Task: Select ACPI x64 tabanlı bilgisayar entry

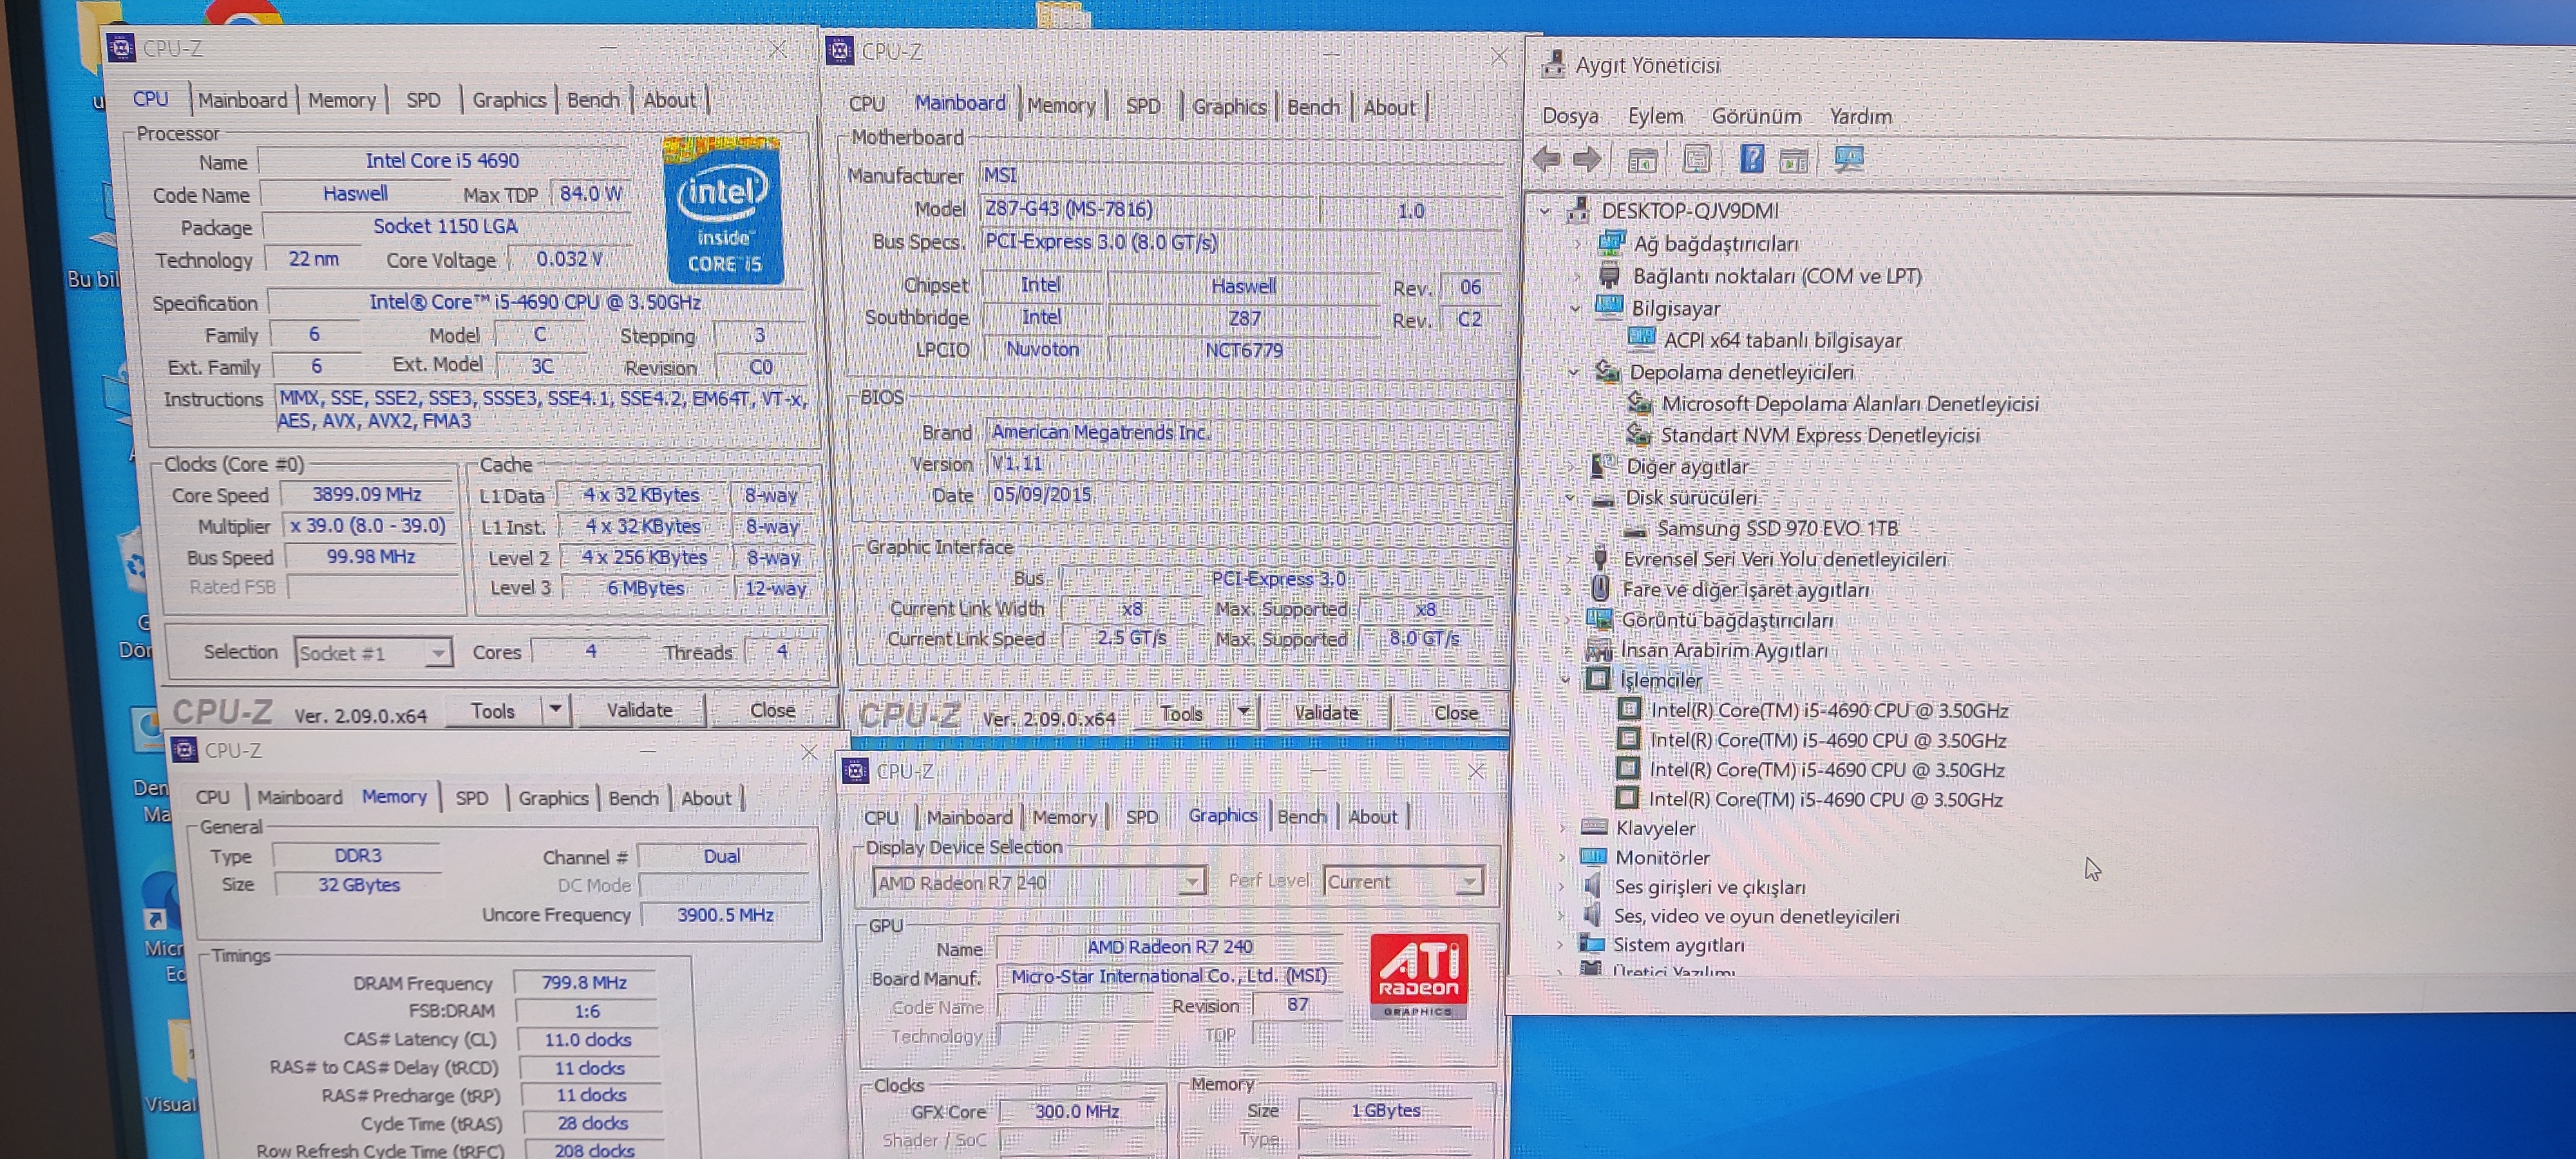Action: [x=1782, y=340]
